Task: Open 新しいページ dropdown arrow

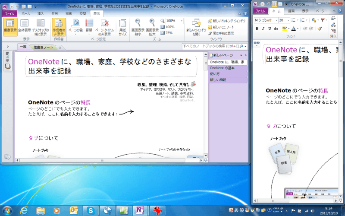Action: click(x=241, y=55)
